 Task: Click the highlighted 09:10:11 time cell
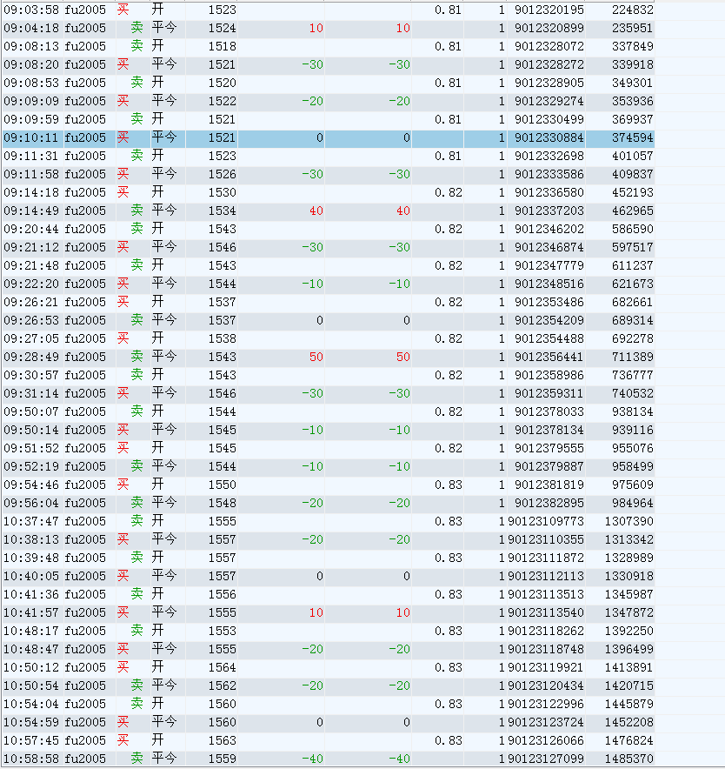(x=31, y=137)
